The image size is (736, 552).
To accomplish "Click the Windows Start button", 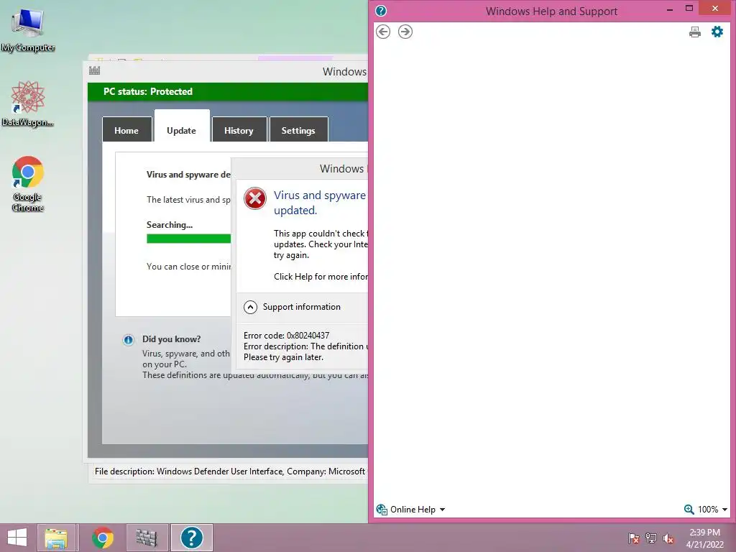I will click(x=17, y=538).
